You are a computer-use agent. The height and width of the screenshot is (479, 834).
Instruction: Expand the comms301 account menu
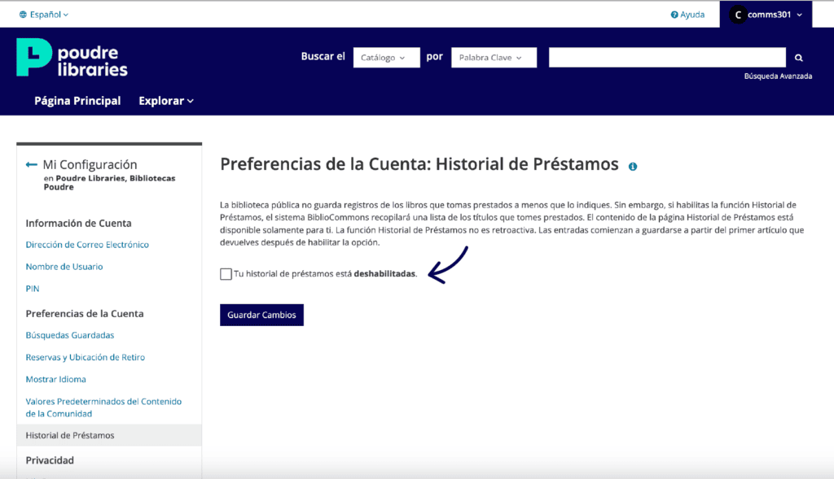click(x=799, y=15)
